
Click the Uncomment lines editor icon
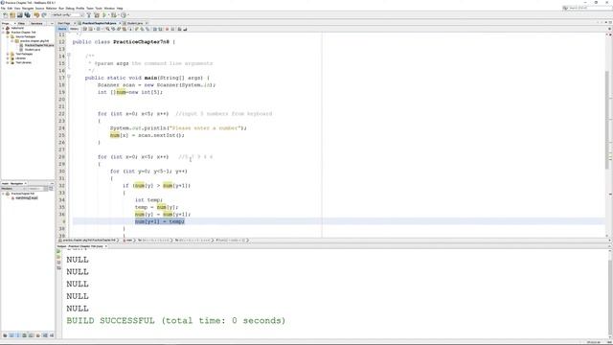click(185, 29)
